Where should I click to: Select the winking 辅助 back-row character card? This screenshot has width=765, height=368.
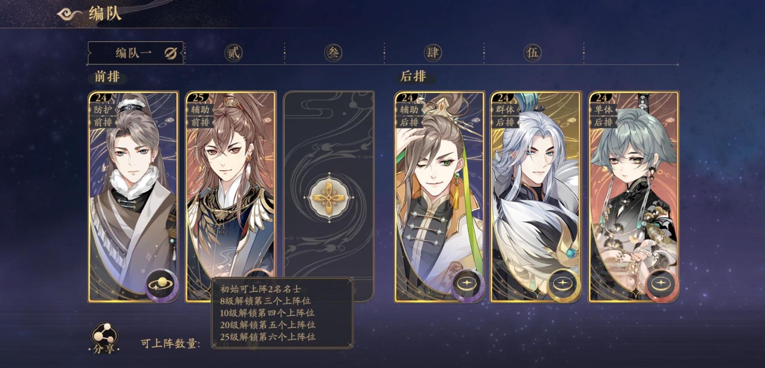[x=440, y=197]
